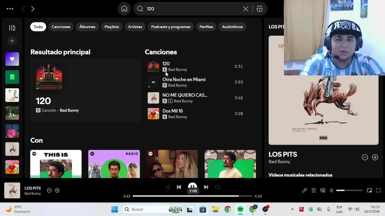Open the play queue icon
Viewport: 385px width, 216px height.
(x=314, y=190)
